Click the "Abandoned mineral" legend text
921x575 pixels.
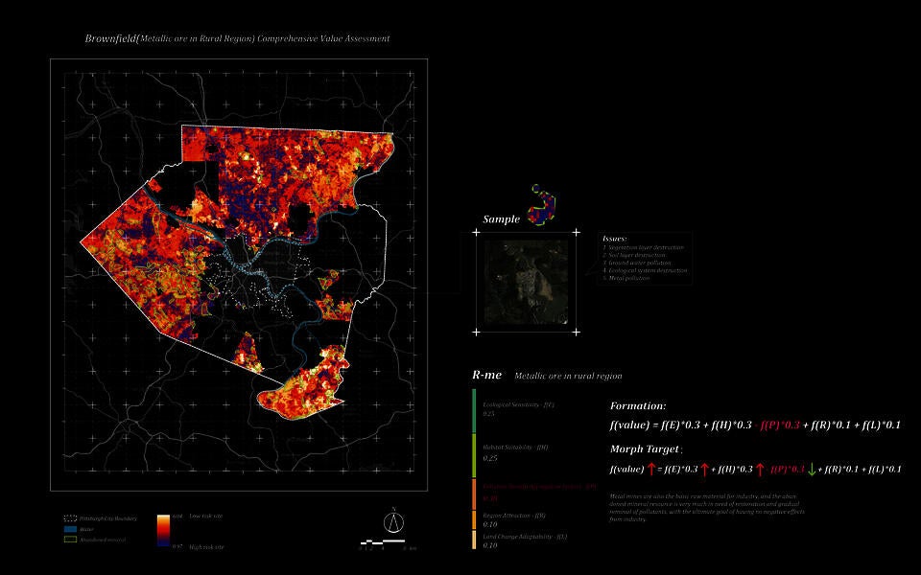pyautogui.click(x=103, y=540)
